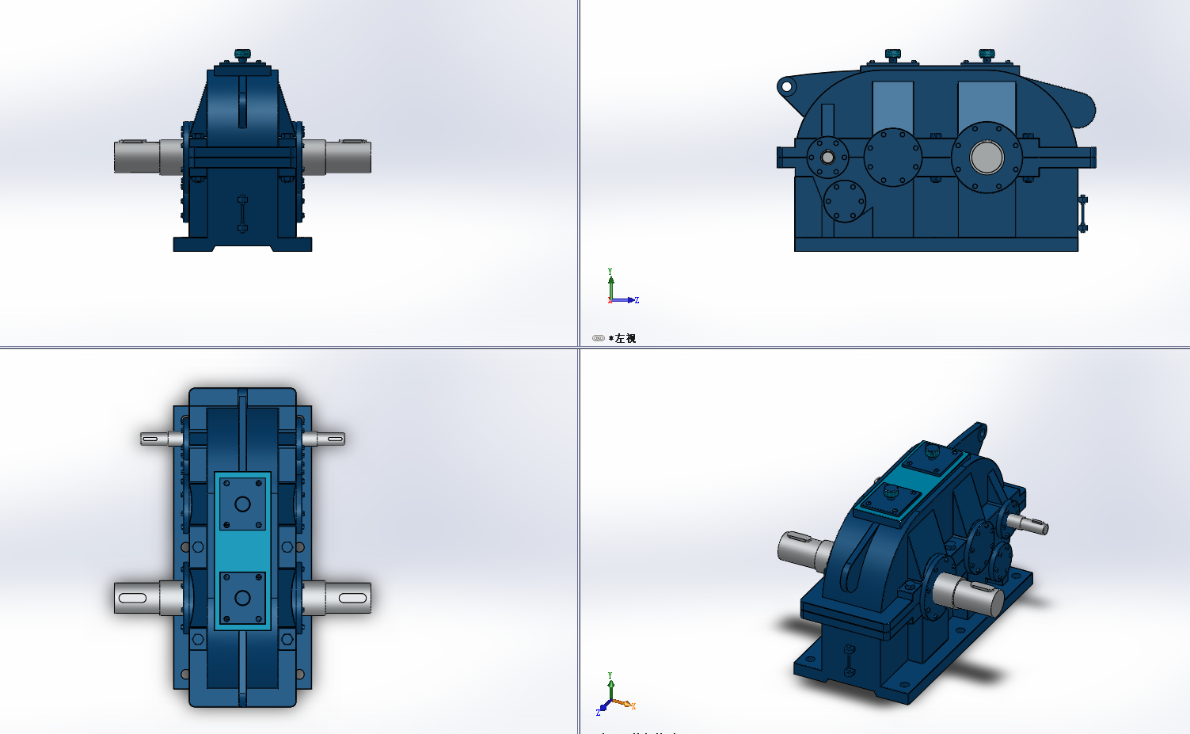Select the gearbox in the 左视 side view
Image resolution: width=1190 pixels, height=734 pixels.
pos(937,150)
